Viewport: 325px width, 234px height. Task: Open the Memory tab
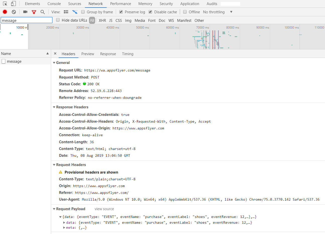coord(145,4)
